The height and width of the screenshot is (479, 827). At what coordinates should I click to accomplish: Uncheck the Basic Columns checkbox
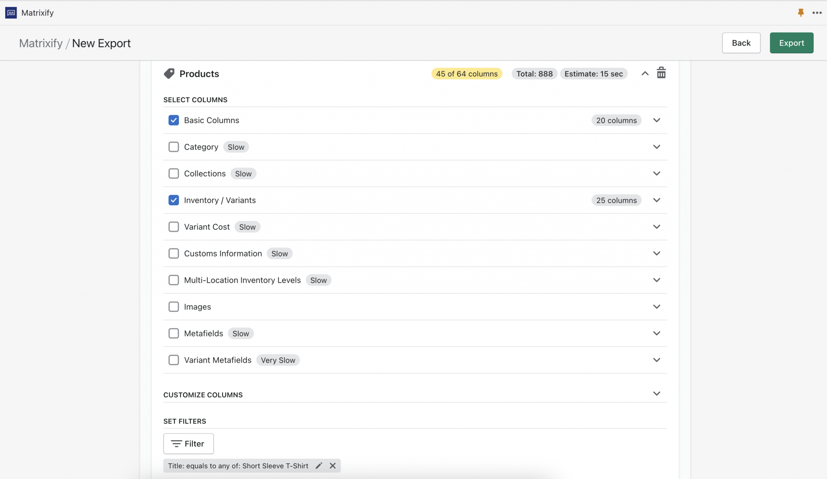[x=174, y=120]
